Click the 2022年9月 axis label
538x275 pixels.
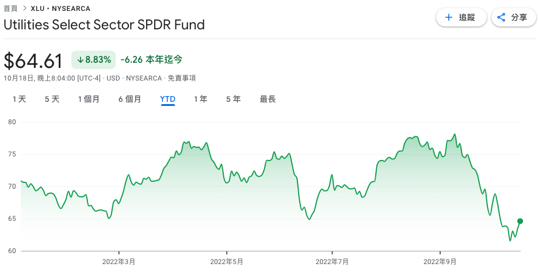point(440,262)
